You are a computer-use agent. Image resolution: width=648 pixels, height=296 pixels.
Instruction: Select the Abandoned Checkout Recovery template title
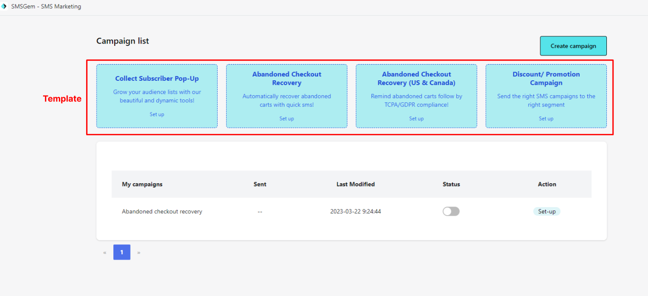coord(286,78)
